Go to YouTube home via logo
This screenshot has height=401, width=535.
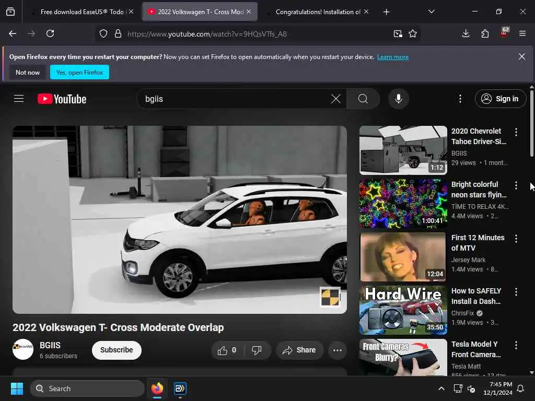point(62,99)
